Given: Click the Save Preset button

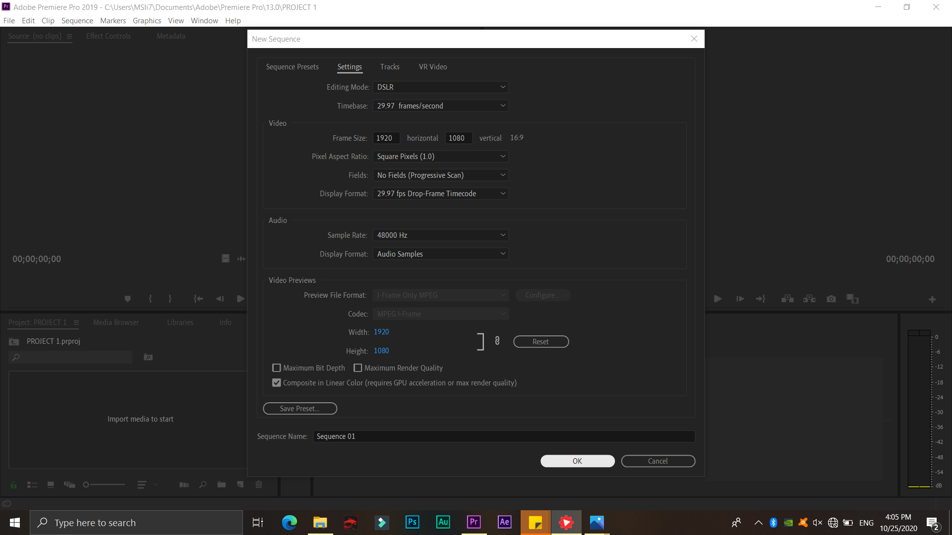Looking at the screenshot, I should (299, 409).
